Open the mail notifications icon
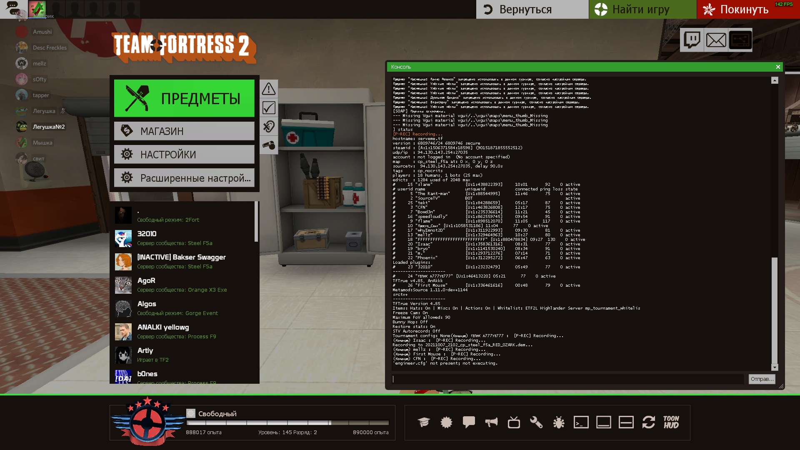 point(716,40)
